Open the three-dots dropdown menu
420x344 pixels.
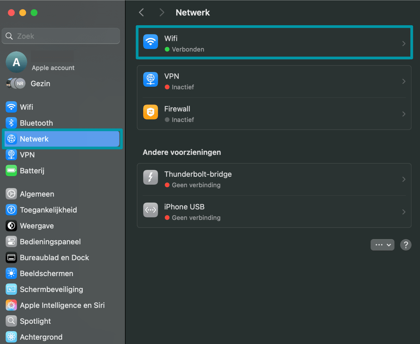pos(382,245)
